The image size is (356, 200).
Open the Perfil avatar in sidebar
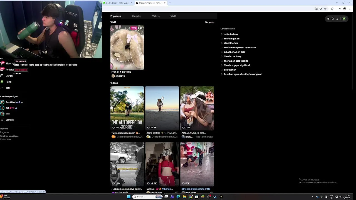click(x=2, y=82)
